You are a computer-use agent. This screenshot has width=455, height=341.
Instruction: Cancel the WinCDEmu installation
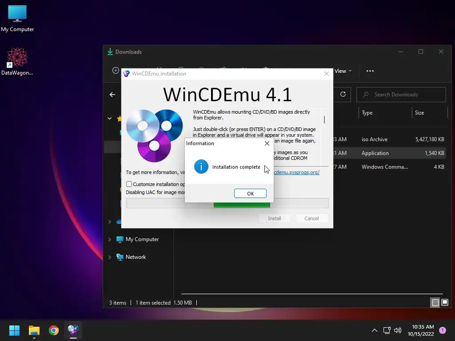311,218
